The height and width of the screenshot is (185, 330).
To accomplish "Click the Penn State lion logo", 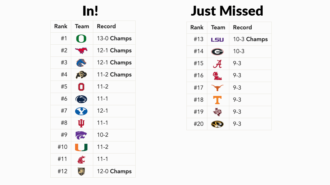I will click(x=81, y=99).
